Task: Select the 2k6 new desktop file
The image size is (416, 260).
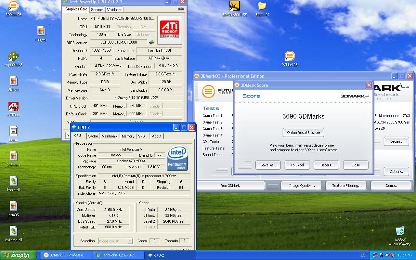Action: [x=13, y=159]
